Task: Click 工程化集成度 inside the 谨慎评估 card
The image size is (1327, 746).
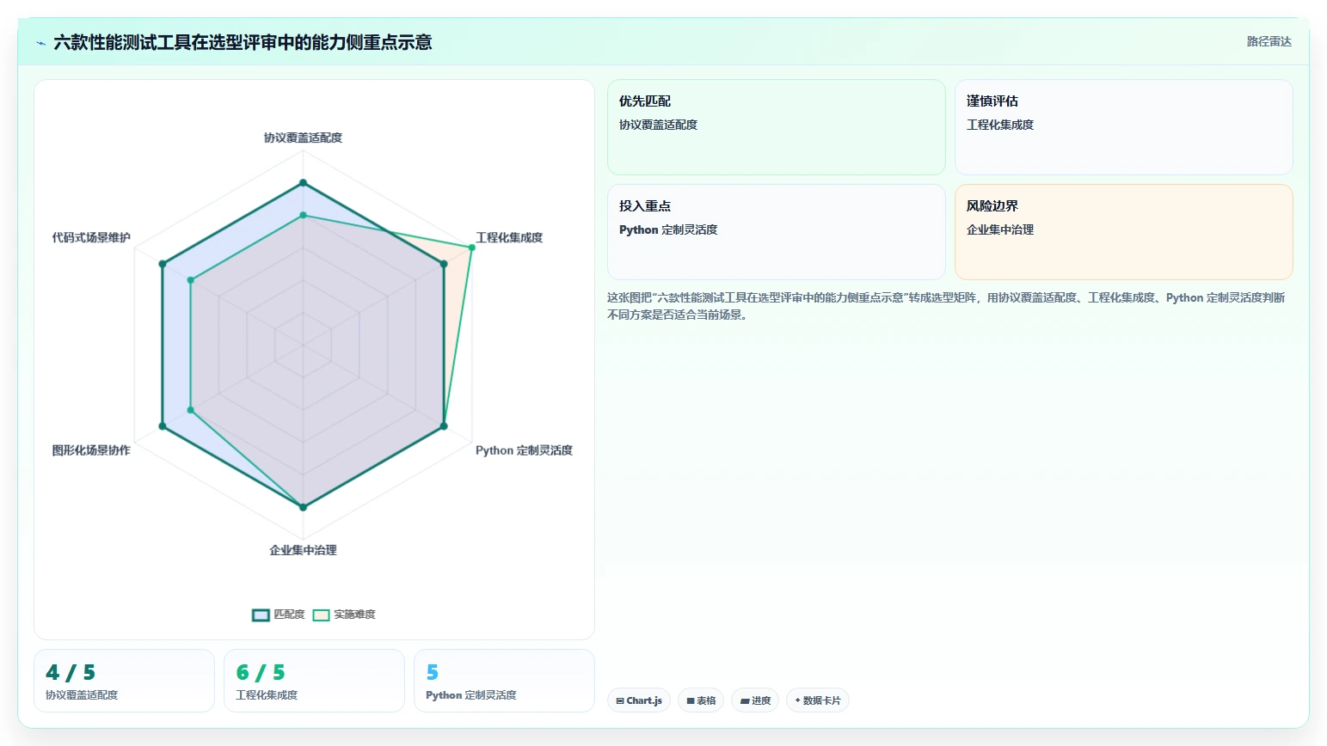Action: point(1000,125)
